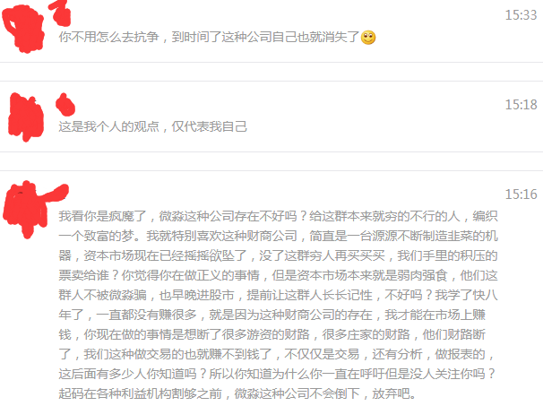Viewport: 543px width, 406px height.
Task: Click the smiley emoji ending the top message
Action: click(x=368, y=38)
